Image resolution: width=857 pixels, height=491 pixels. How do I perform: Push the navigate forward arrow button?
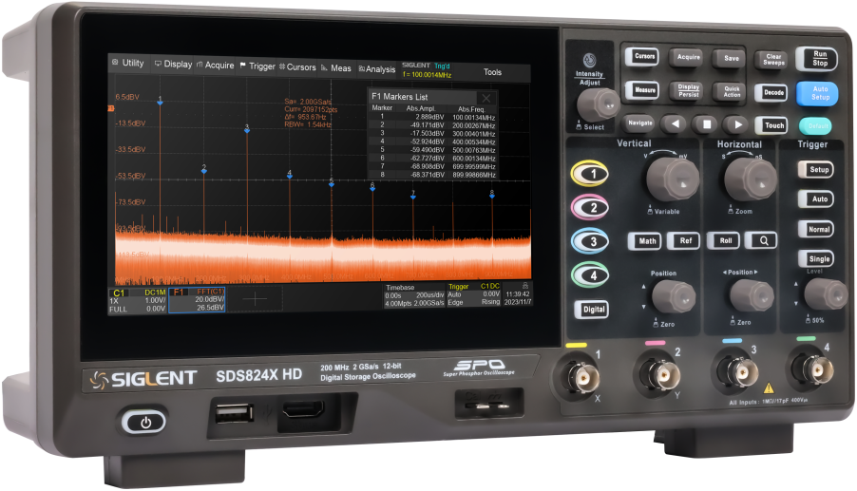click(x=737, y=124)
